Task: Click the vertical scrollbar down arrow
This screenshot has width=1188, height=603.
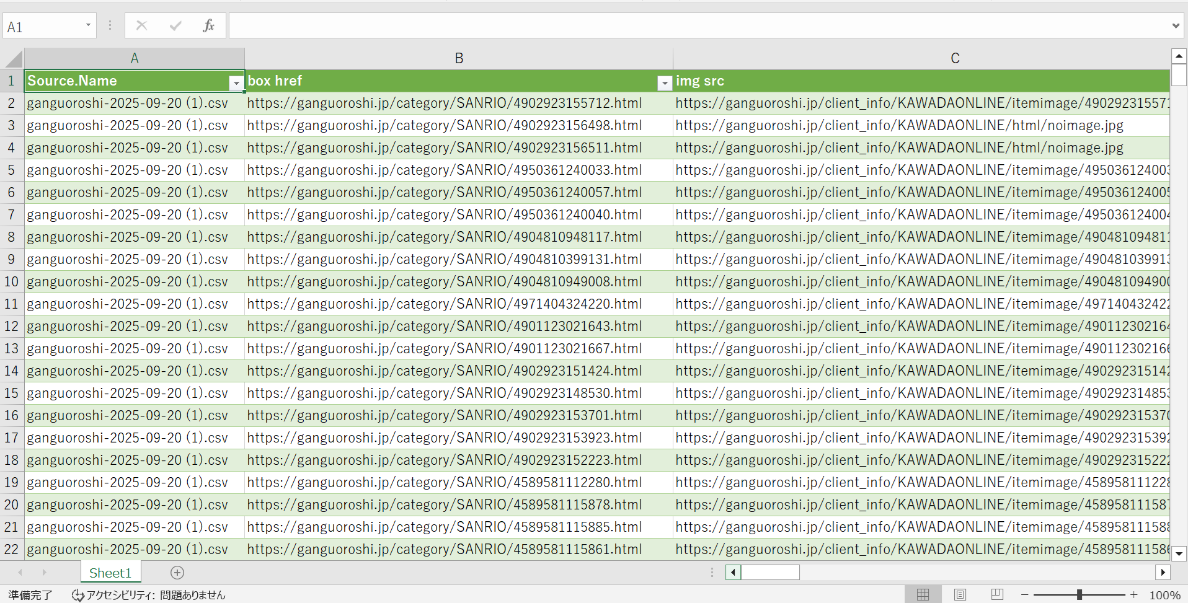Action: [1179, 553]
